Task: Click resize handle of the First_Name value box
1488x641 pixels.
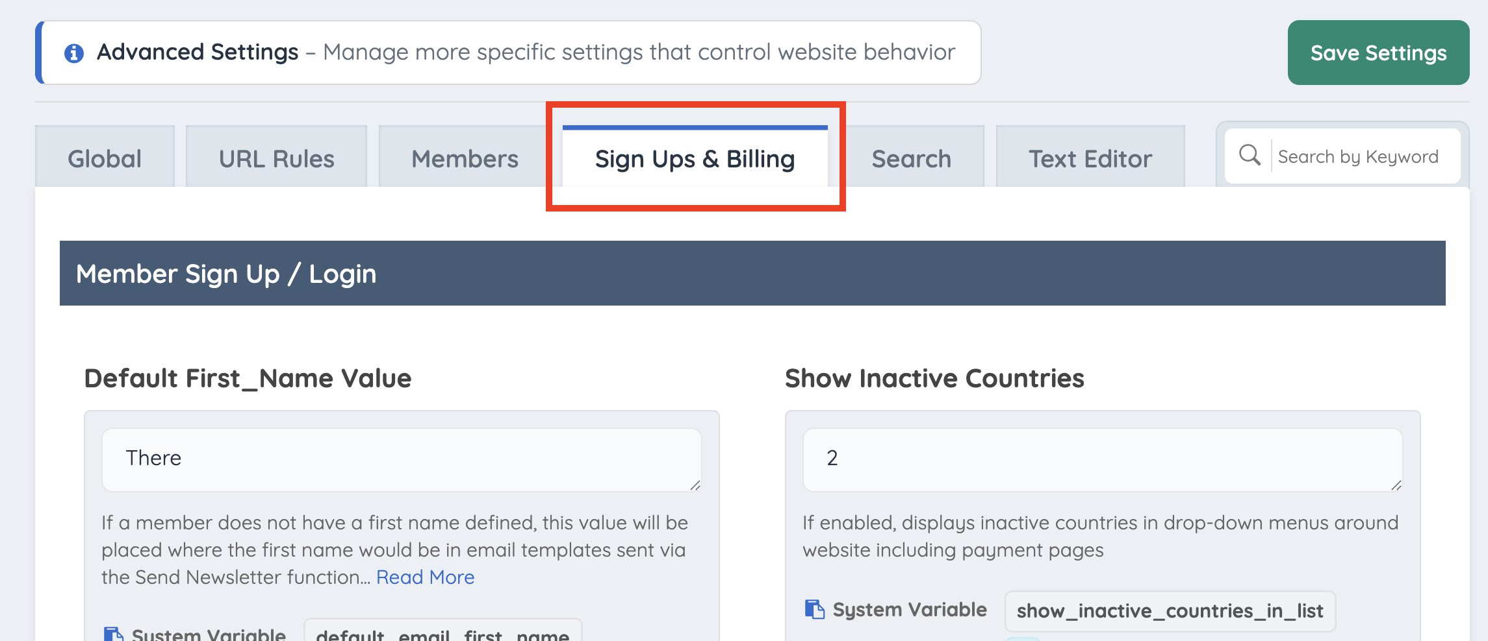Action: point(695,485)
